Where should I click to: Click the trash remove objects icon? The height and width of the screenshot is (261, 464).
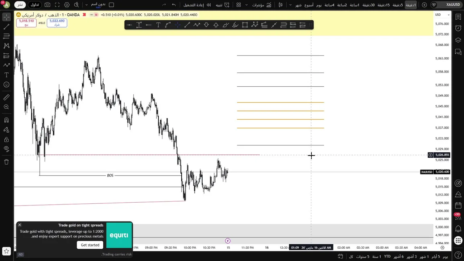pyautogui.click(x=6, y=162)
